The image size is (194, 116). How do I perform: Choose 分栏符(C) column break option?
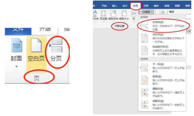point(162,38)
